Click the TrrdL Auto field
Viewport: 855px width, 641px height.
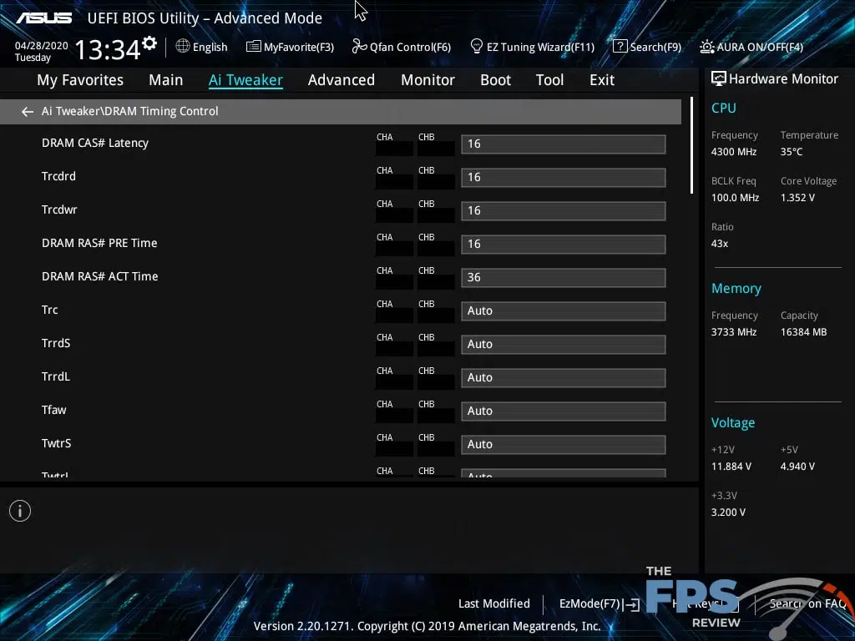(564, 378)
